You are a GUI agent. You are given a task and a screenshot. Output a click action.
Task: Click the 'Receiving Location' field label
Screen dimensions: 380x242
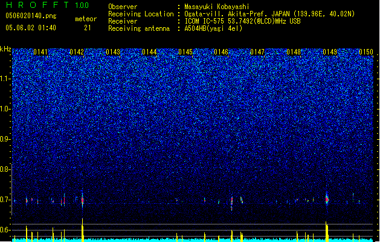[141, 14]
